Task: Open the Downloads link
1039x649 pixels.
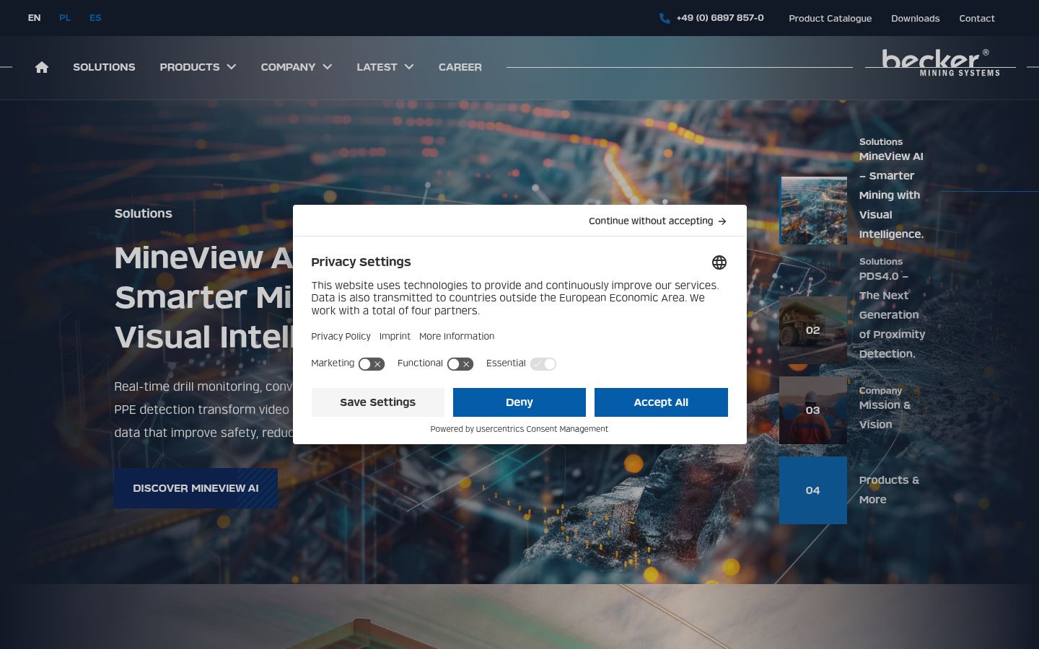Action: coord(916,18)
